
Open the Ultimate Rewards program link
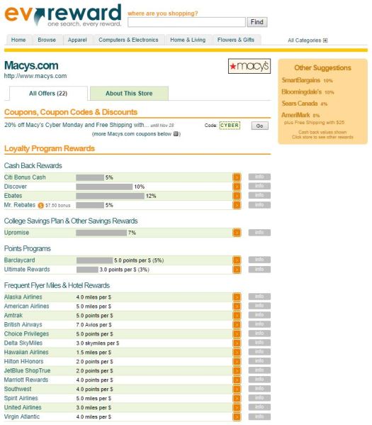click(27, 270)
